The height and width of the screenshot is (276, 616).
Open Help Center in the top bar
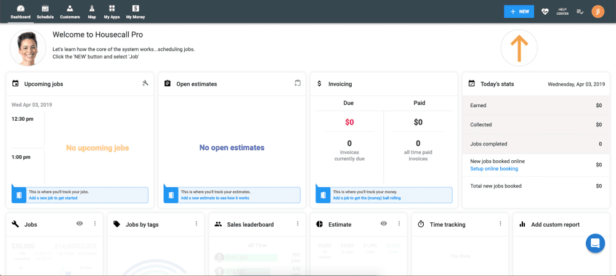click(562, 12)
